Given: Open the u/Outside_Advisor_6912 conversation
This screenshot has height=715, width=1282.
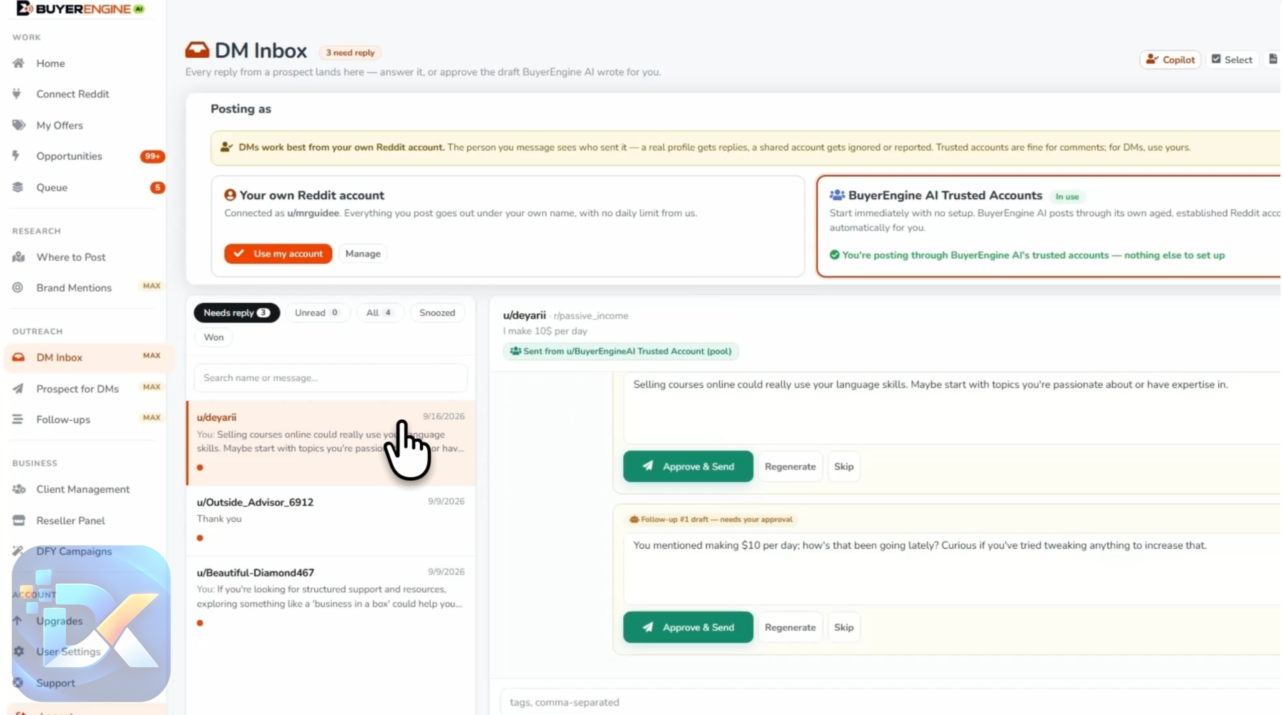Looking at the screenshot, I should click(x=330, y=520).
